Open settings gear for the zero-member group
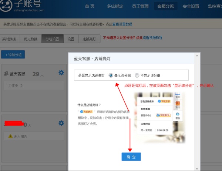 pyautogui.click(x=61, y=123)
